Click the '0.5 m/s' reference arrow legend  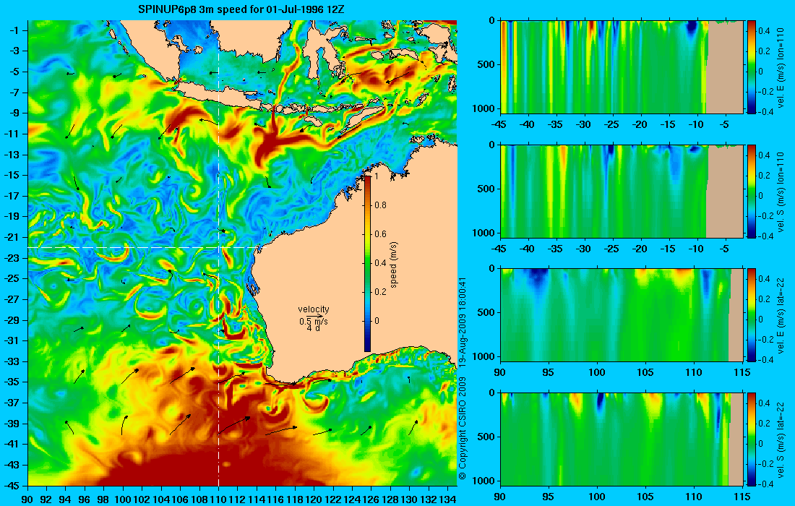[x=314, y=322]
